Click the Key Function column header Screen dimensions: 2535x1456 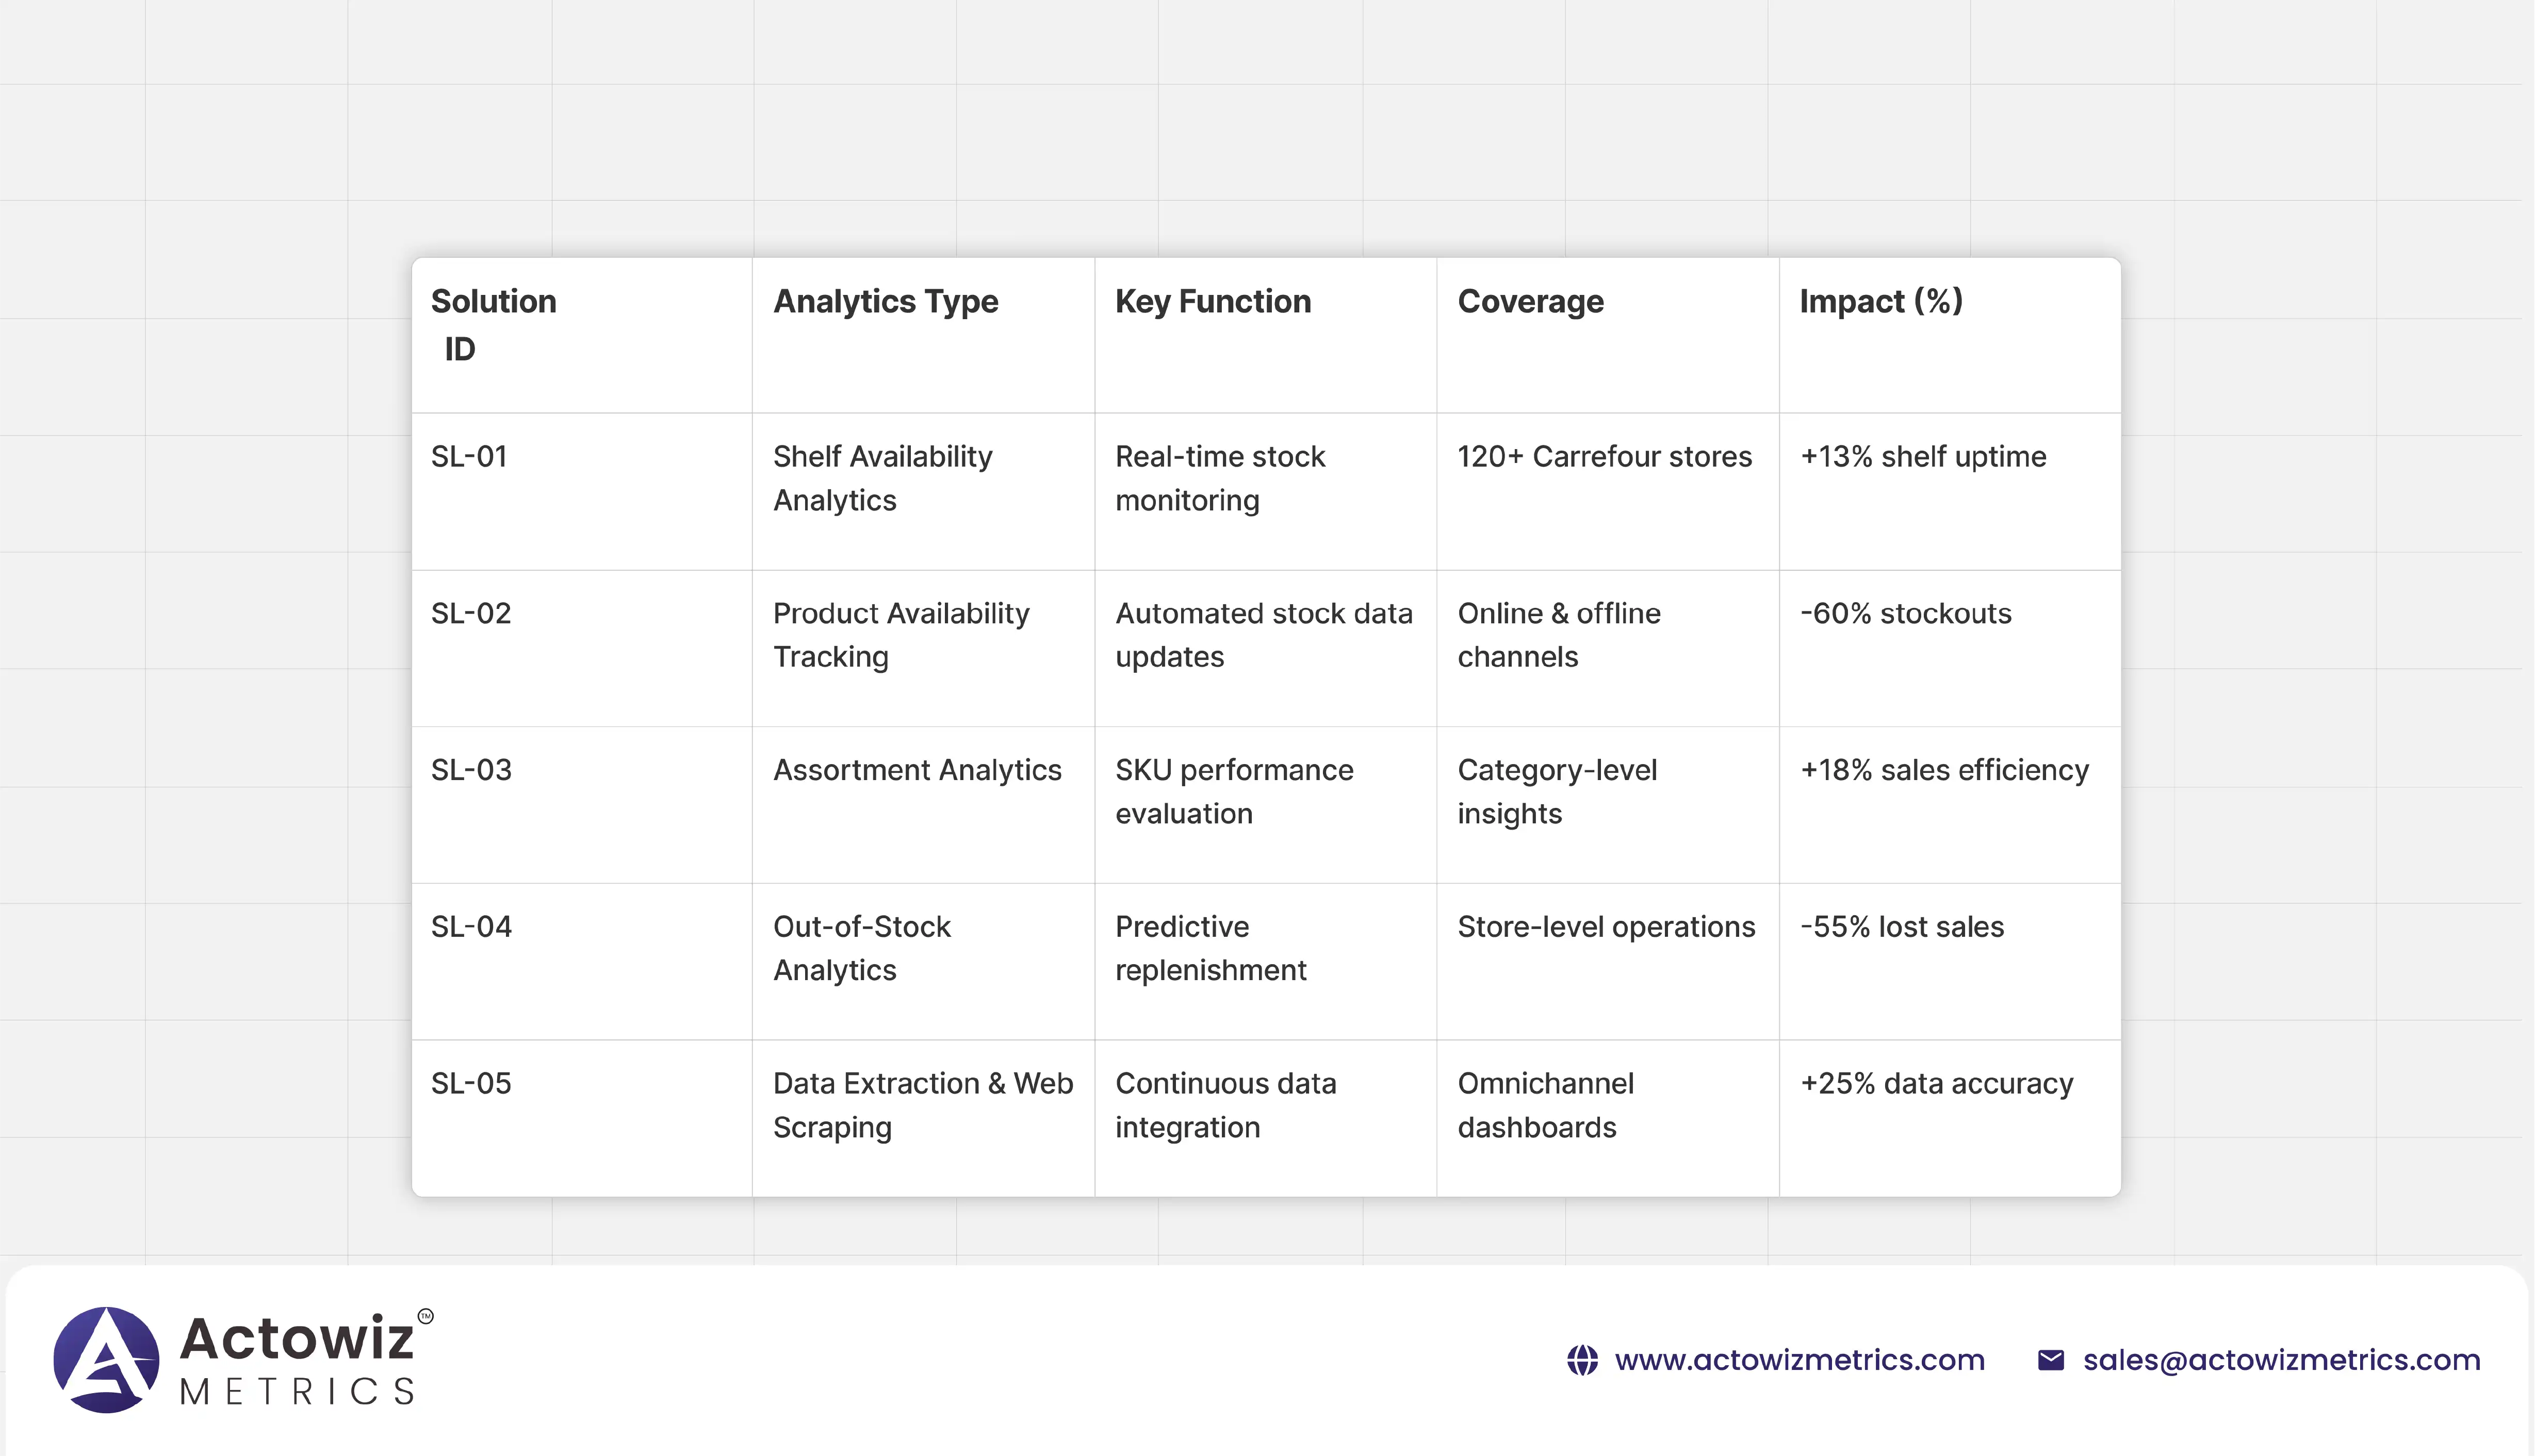click(x=1212, y=301)
